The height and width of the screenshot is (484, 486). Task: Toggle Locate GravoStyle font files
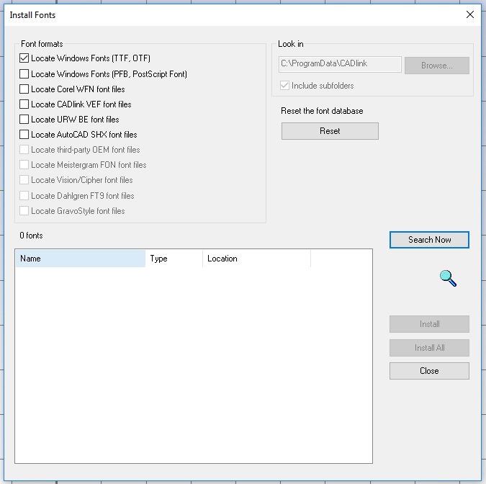(x=24, y=211)
